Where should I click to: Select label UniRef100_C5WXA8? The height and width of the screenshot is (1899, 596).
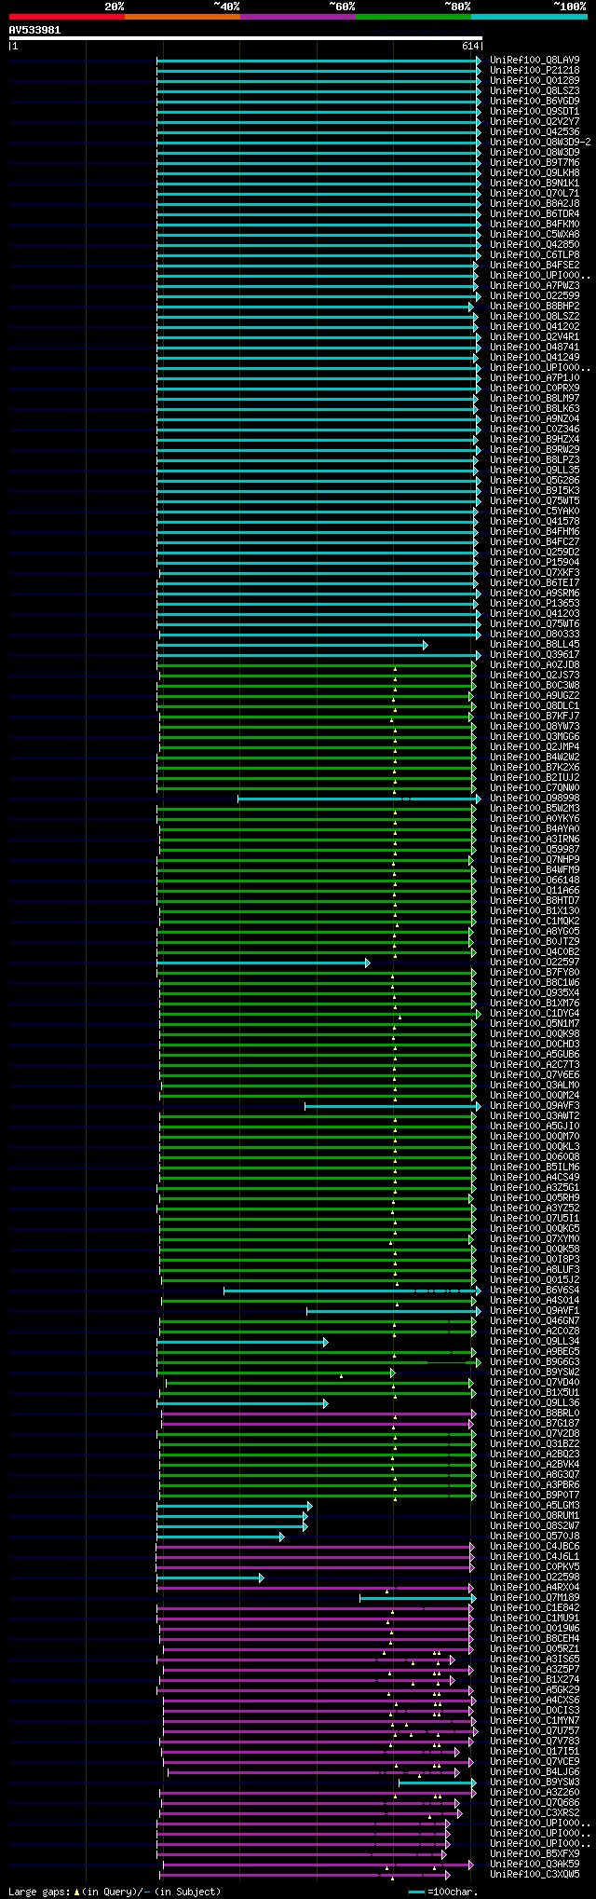(x=535, y=234)
